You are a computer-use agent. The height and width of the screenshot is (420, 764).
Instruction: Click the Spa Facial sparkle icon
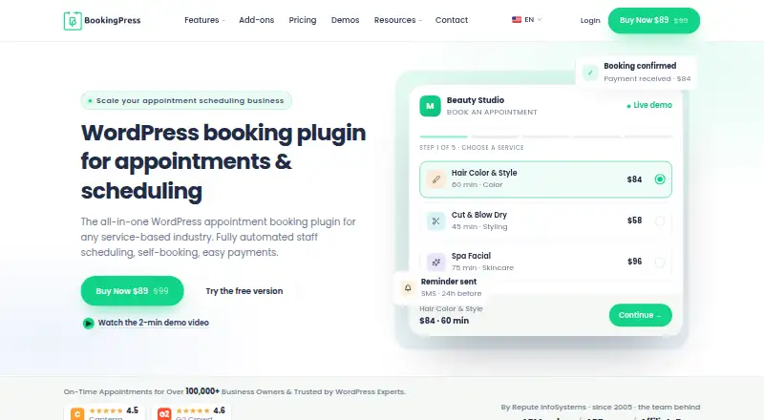pos(436,262)
